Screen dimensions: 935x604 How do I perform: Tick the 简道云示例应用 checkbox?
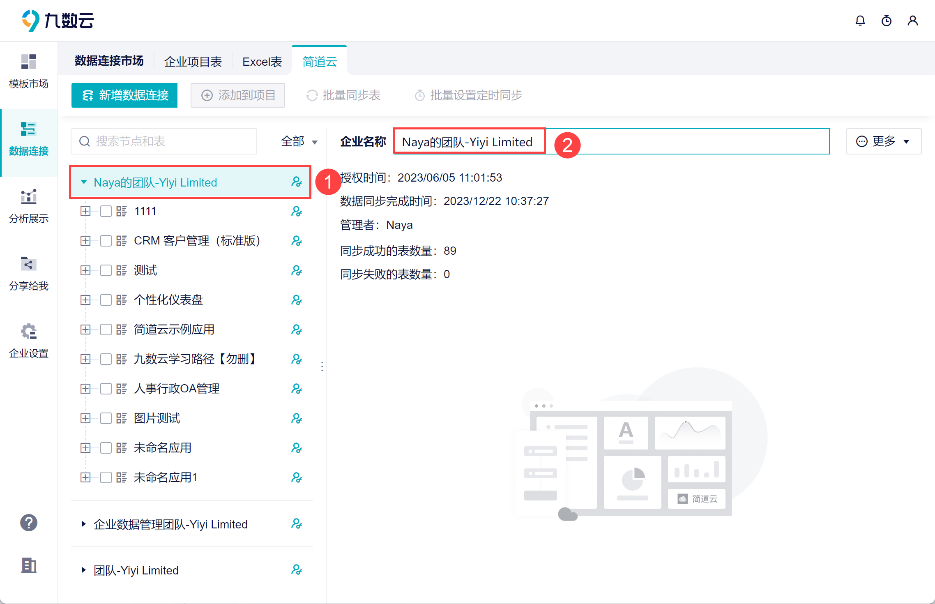click(x=106, y=330)
